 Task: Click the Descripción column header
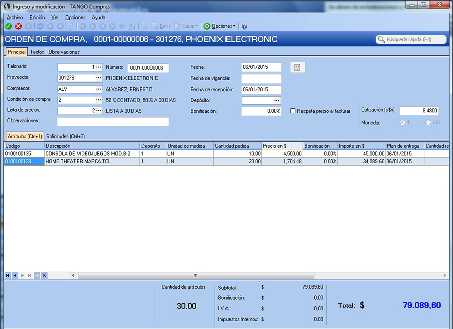coord(92,146)
